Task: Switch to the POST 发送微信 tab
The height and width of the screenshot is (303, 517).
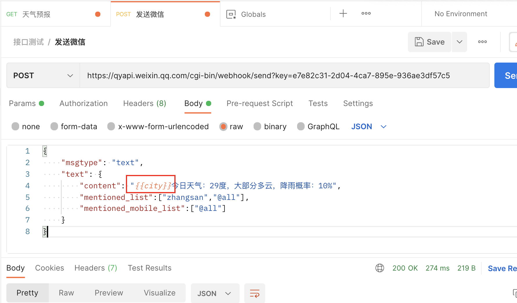Action: point(165,14)
